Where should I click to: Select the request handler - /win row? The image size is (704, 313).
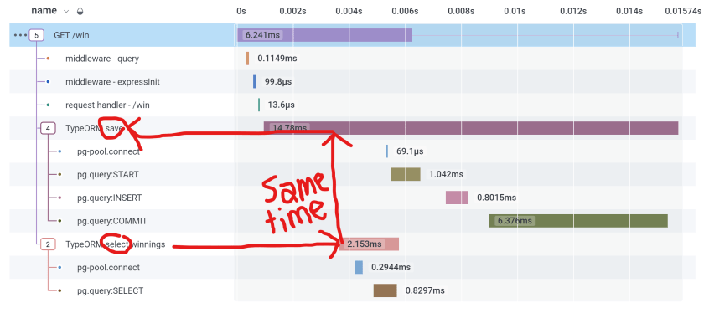345,105
